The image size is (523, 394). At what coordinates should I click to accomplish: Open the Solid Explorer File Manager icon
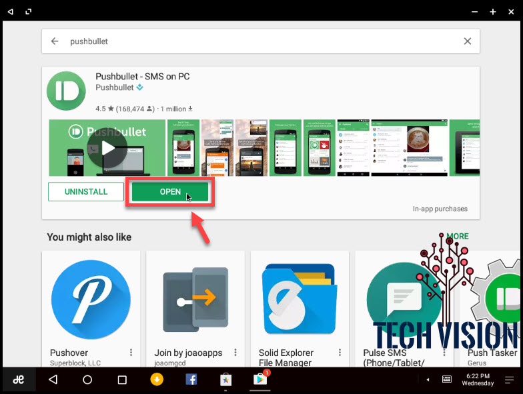coord(300,299)
